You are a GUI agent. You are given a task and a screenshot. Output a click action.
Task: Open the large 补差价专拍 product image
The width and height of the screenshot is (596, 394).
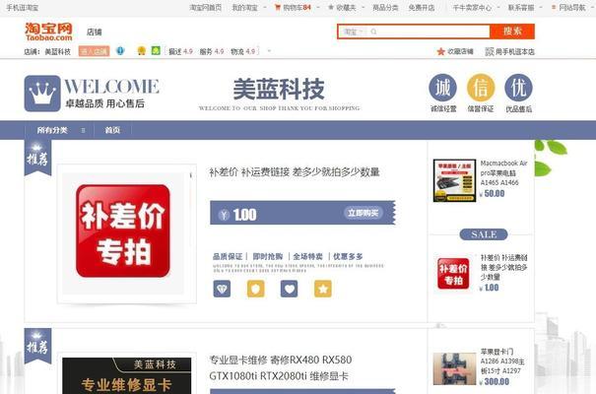[x=123, y=231]
